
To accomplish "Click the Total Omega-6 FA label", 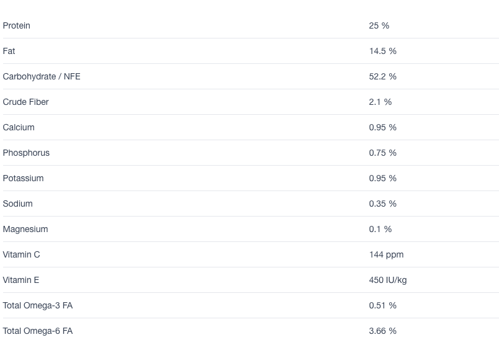I will [x=38, y=331].
